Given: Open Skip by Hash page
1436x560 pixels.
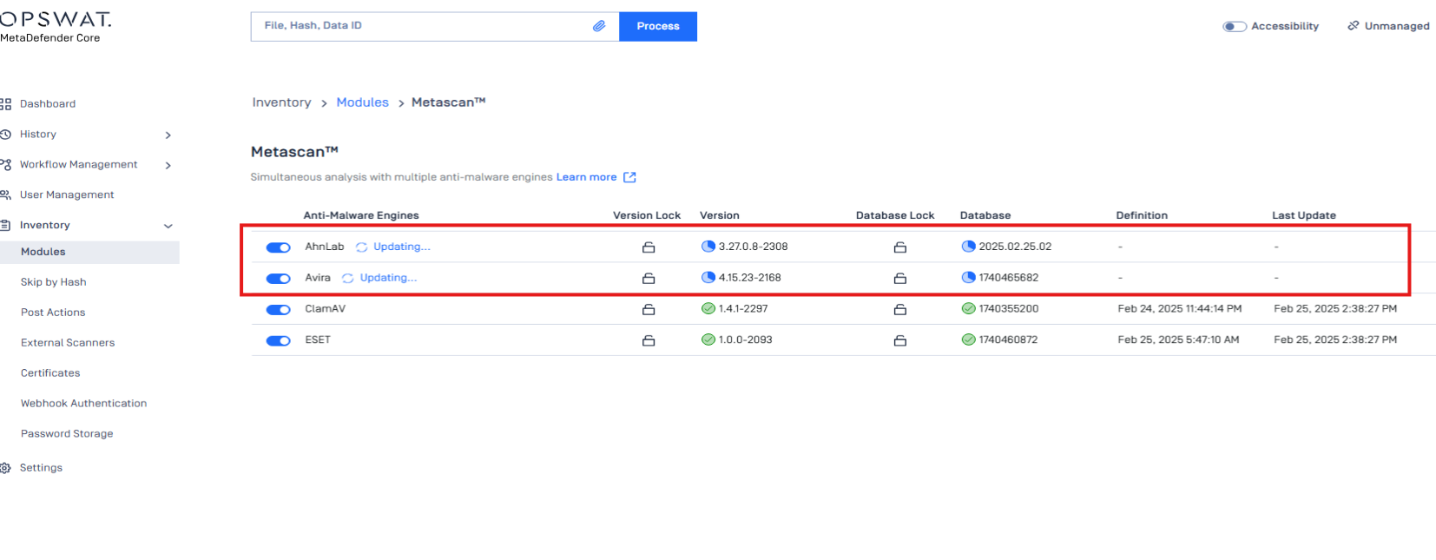Looking at the screenshot, I should [54, 282].
